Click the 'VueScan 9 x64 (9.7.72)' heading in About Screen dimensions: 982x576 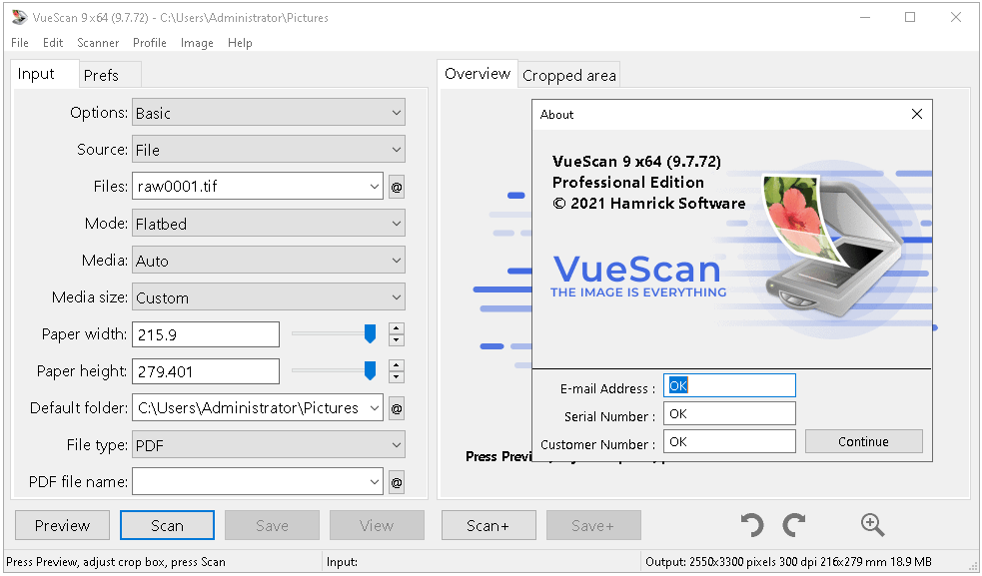[637, 162]
